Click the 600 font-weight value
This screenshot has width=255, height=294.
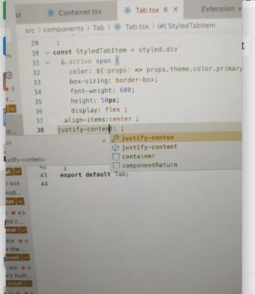pyautogui.click(x=125, y=90)
